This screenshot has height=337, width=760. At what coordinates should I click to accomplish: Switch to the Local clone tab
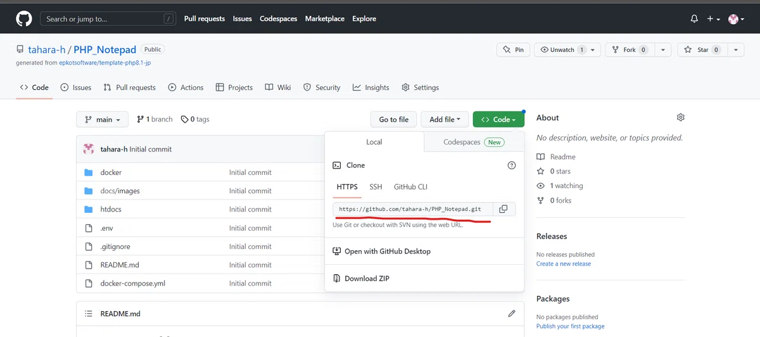tap(374, 142)
